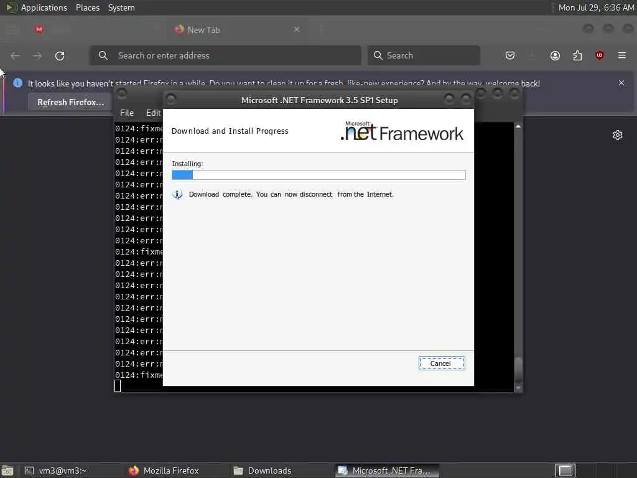Go back with the Firefox back arrow
This screenshot has height=478, width=637.
15,55
